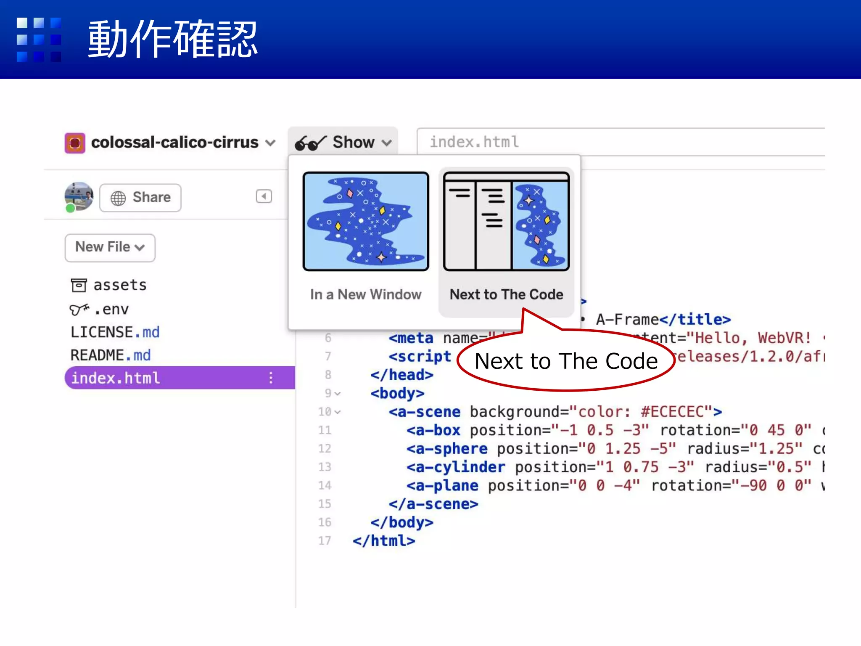Click the globe icon on Share
The height and width of the screenshot is (646, 861).
pyautogui.click(x=118, y=198)
